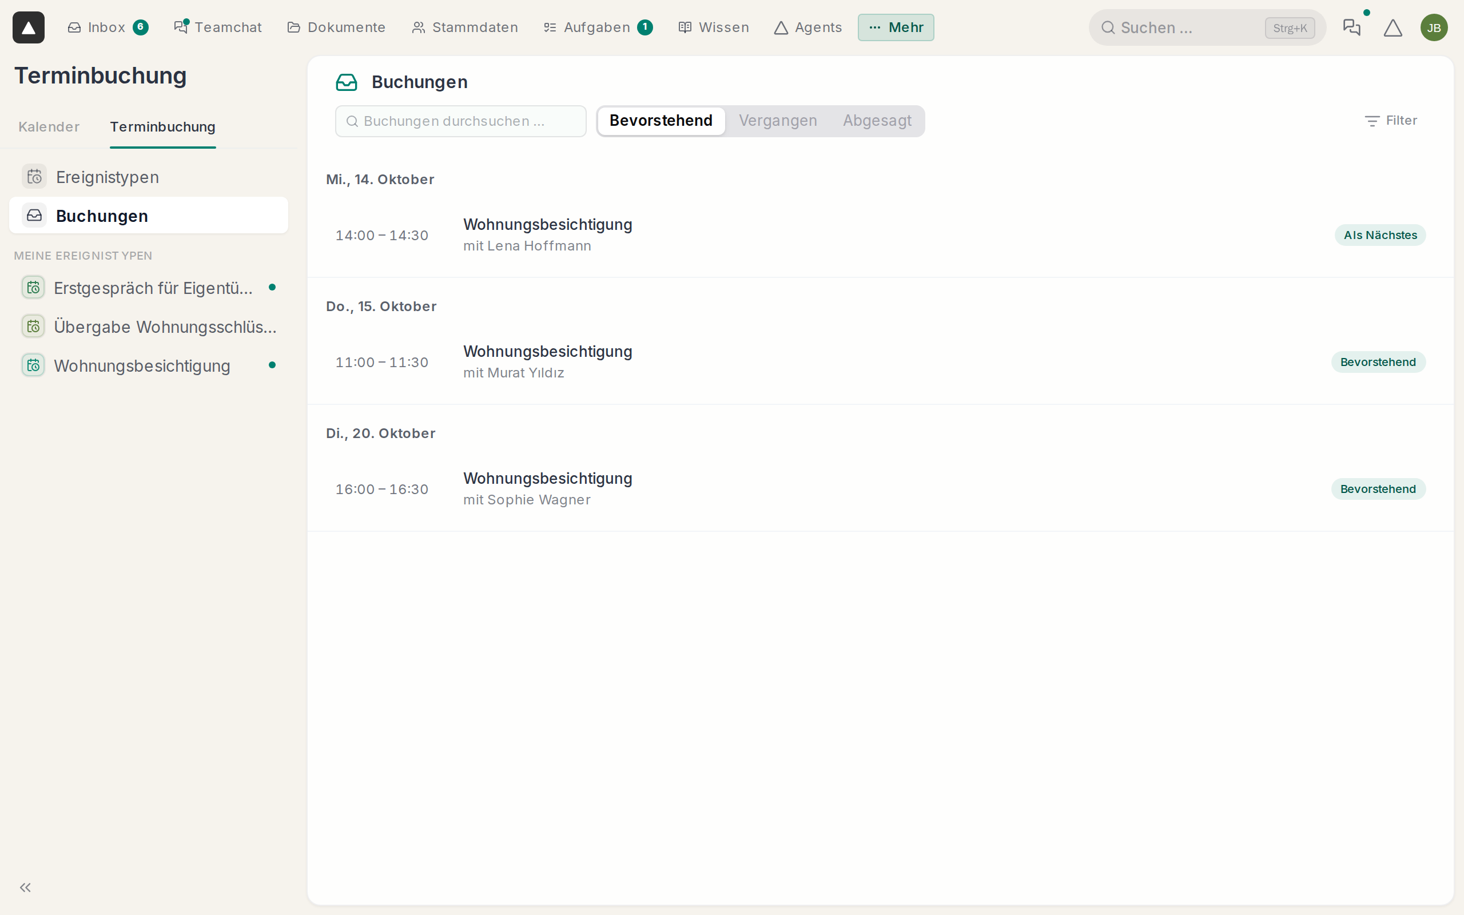Switch to the Kalender tab
The height and width of the screenshot is (915, 1464).
point(49,126)
